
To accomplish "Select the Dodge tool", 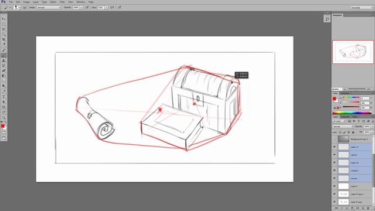I will pos(4,86).
